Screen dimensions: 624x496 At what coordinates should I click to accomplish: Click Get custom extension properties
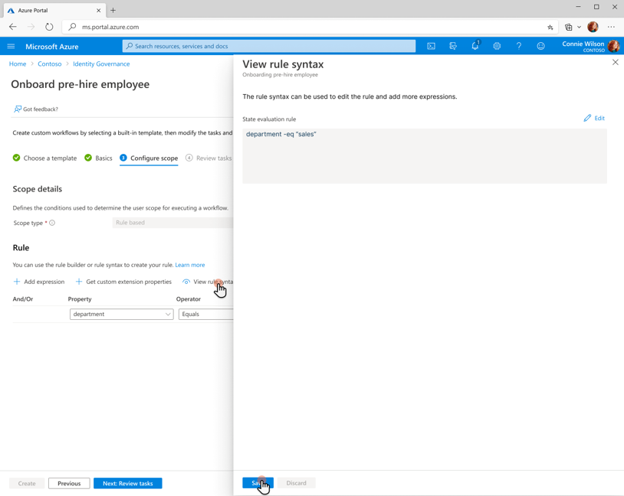click(x=123, y=282)
